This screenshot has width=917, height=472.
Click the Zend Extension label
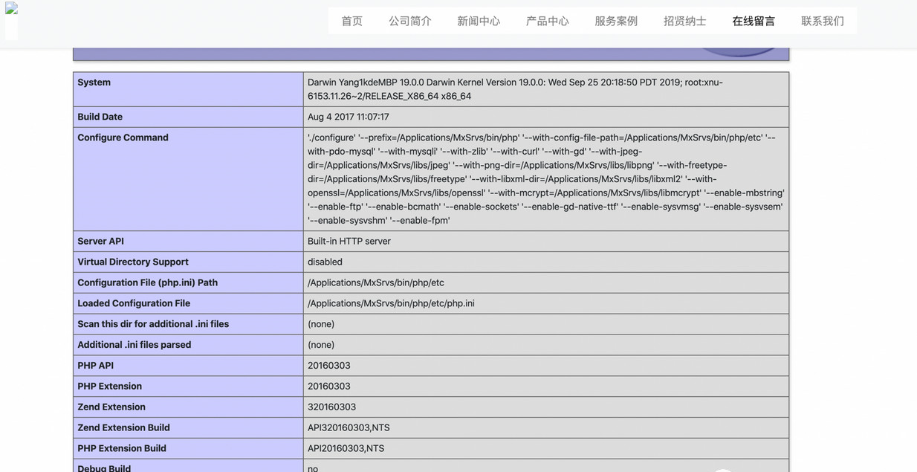click(111, 408)
